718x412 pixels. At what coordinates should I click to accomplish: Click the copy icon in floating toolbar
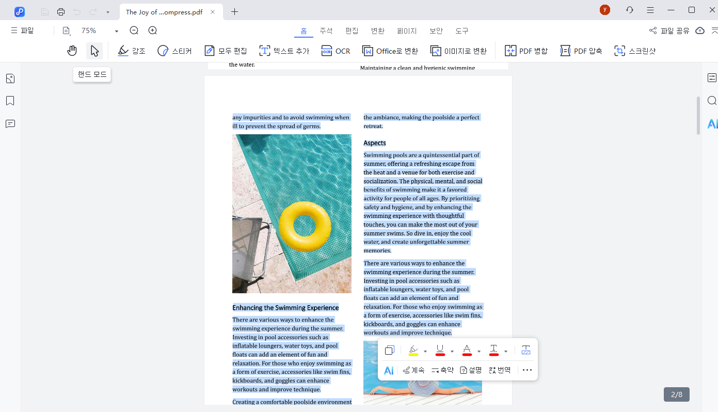click(x=390, y=351)
